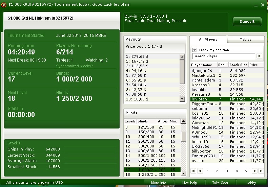This screenshot has height=187, width=268.
Task: Sort by Stack Size column header
Action: [x=238, y=65]
